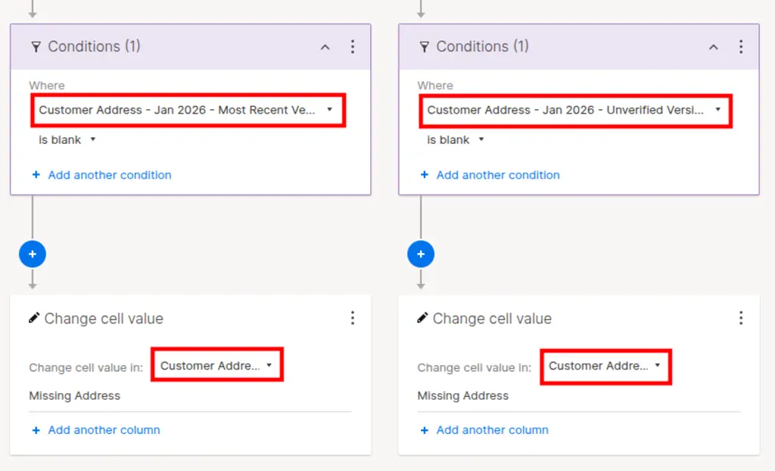The image size is (775, 471).
Task: Click right 'Add another column' link
Action: point(484,430)
